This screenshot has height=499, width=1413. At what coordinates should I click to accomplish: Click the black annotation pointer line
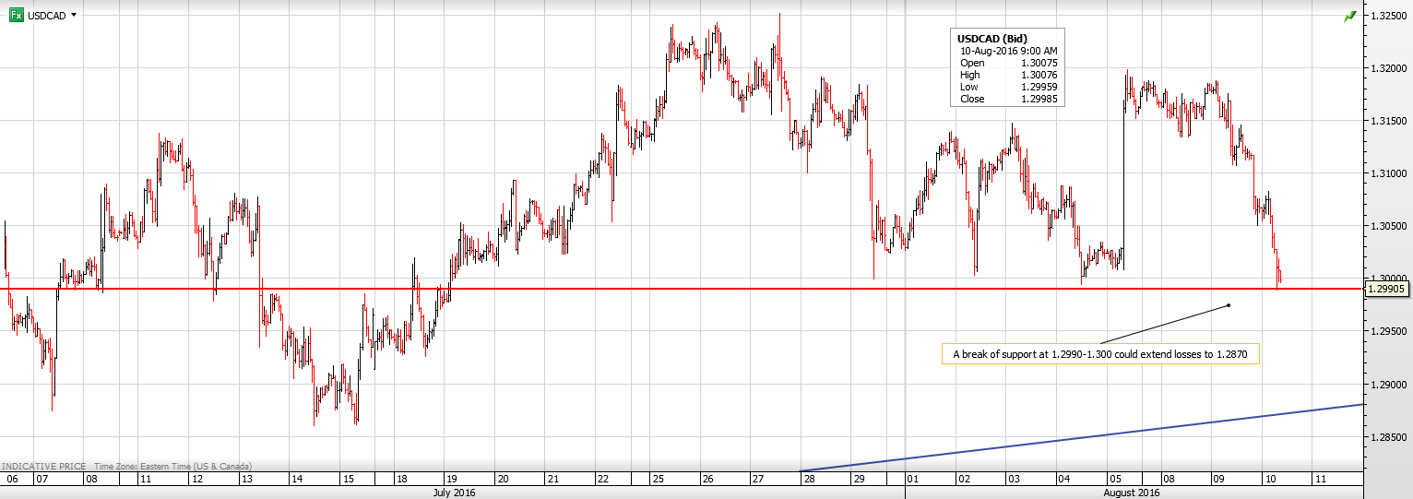click(x=1165, y=325)
